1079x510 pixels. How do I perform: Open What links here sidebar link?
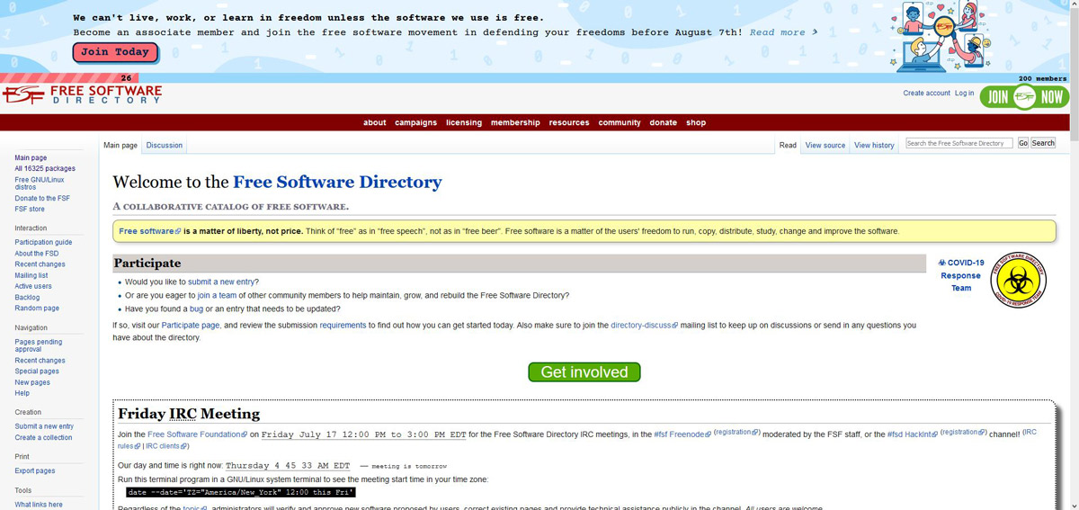point(39,505)
